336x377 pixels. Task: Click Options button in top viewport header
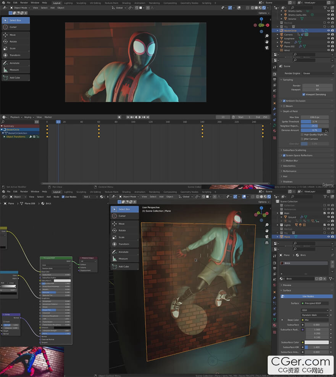(264, 13)
